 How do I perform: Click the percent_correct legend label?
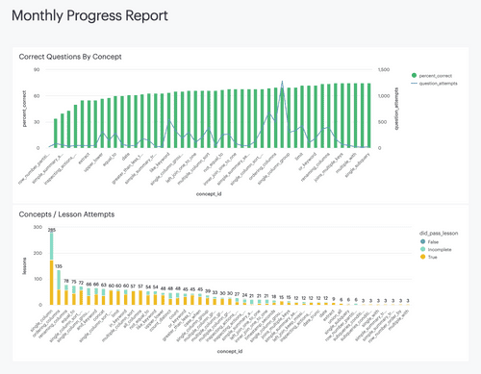coord(436,76)
